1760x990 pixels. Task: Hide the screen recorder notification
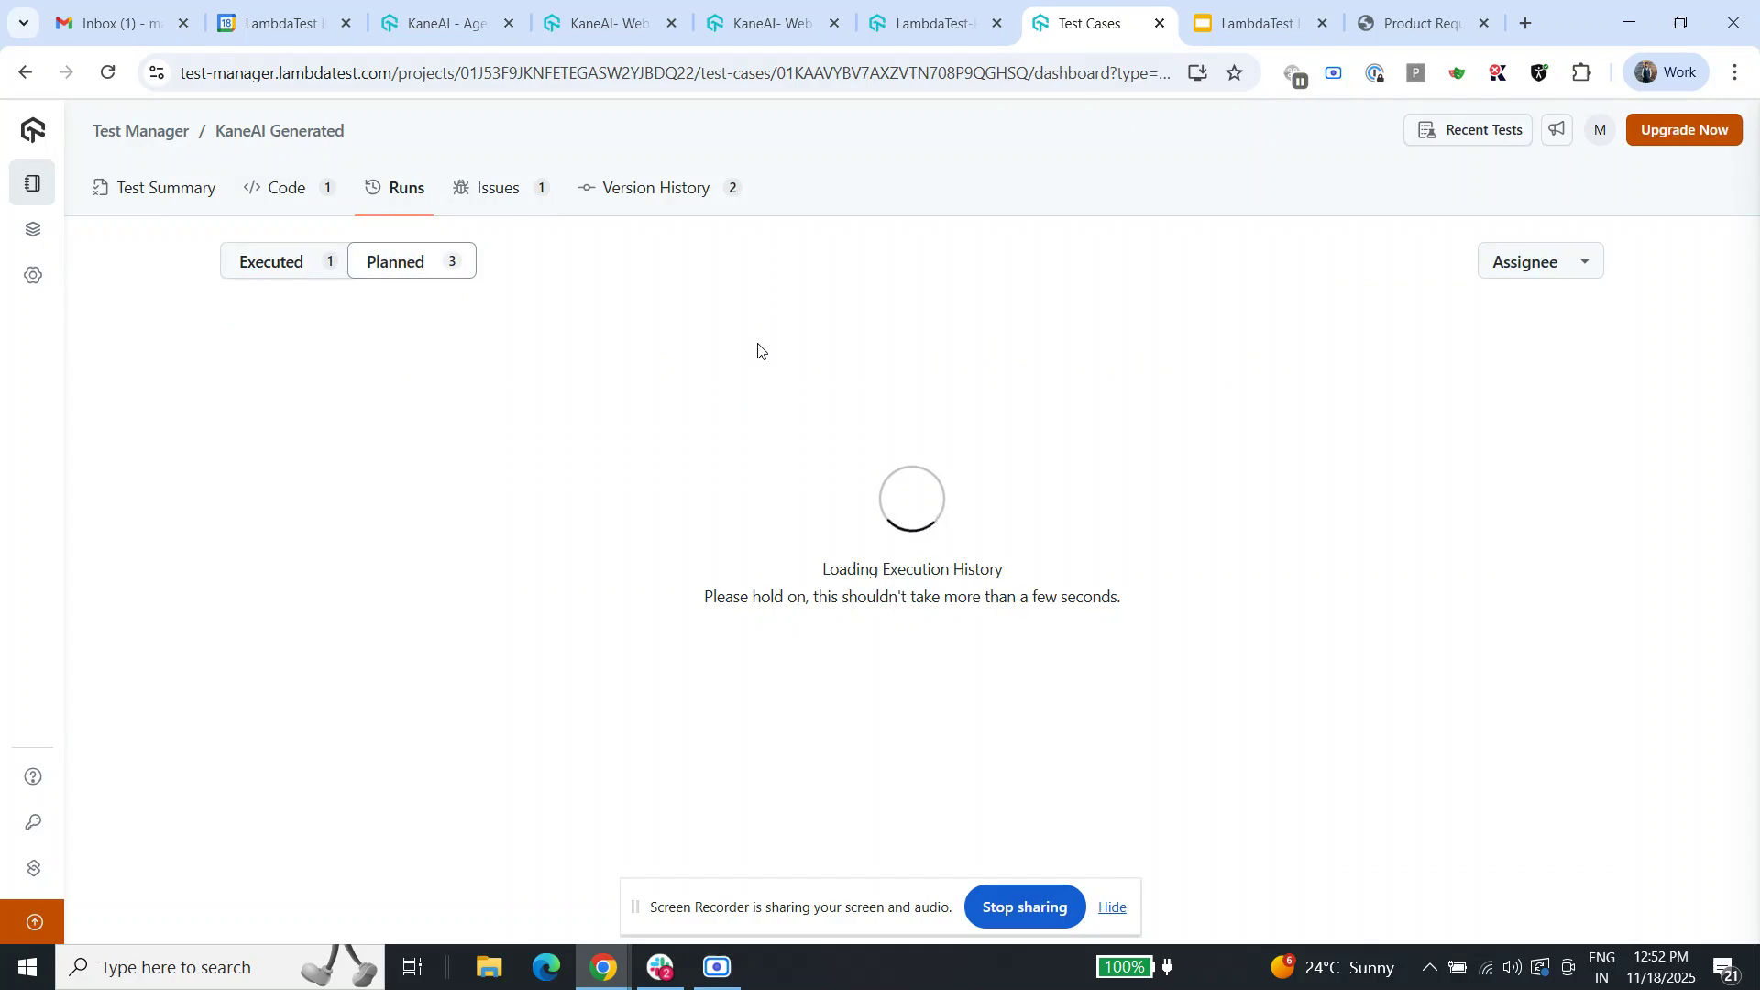(1111, 907)
